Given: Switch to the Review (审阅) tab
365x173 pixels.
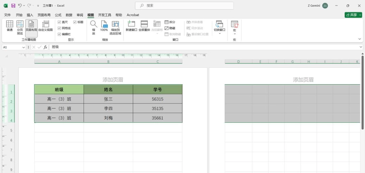Looking at the screenshot, I should click(80, 15).
